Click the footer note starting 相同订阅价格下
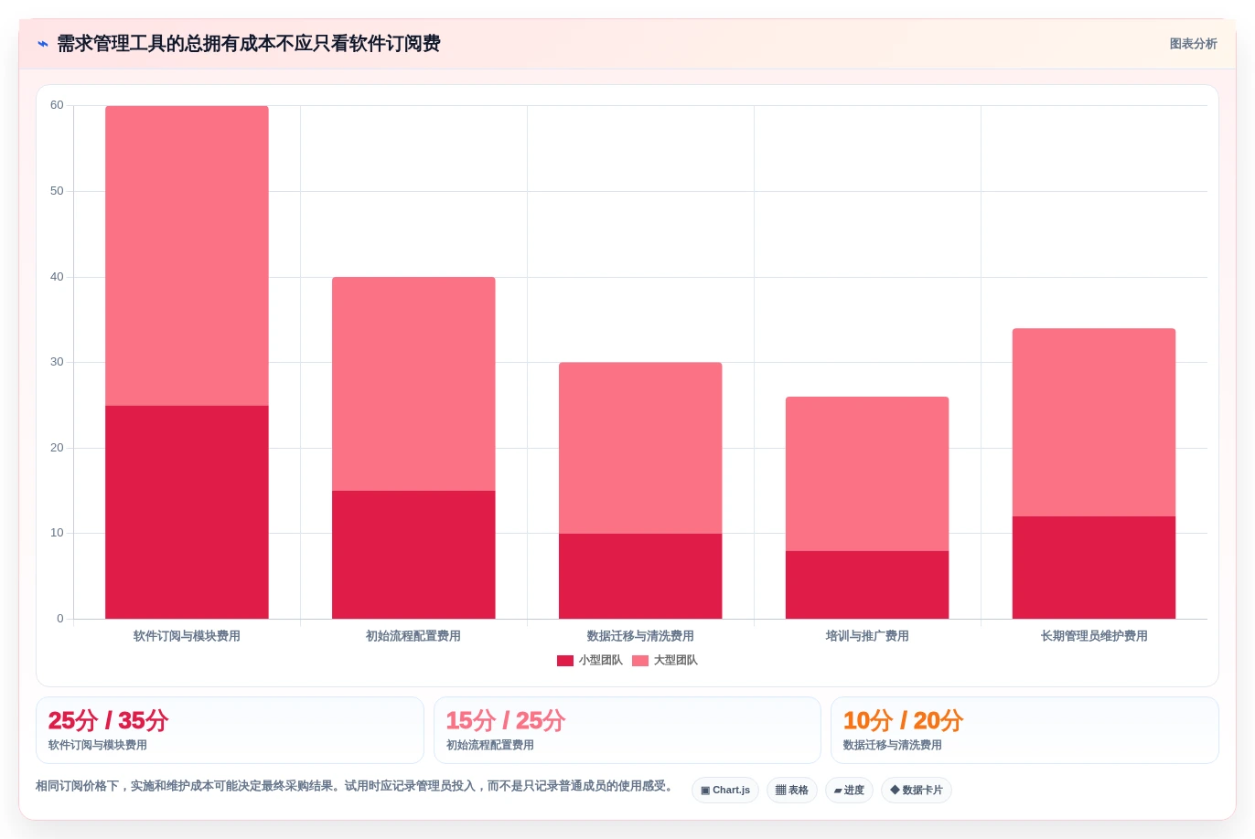The width and height of the screenshot is (1255, 839). click(x=357, y=786)
